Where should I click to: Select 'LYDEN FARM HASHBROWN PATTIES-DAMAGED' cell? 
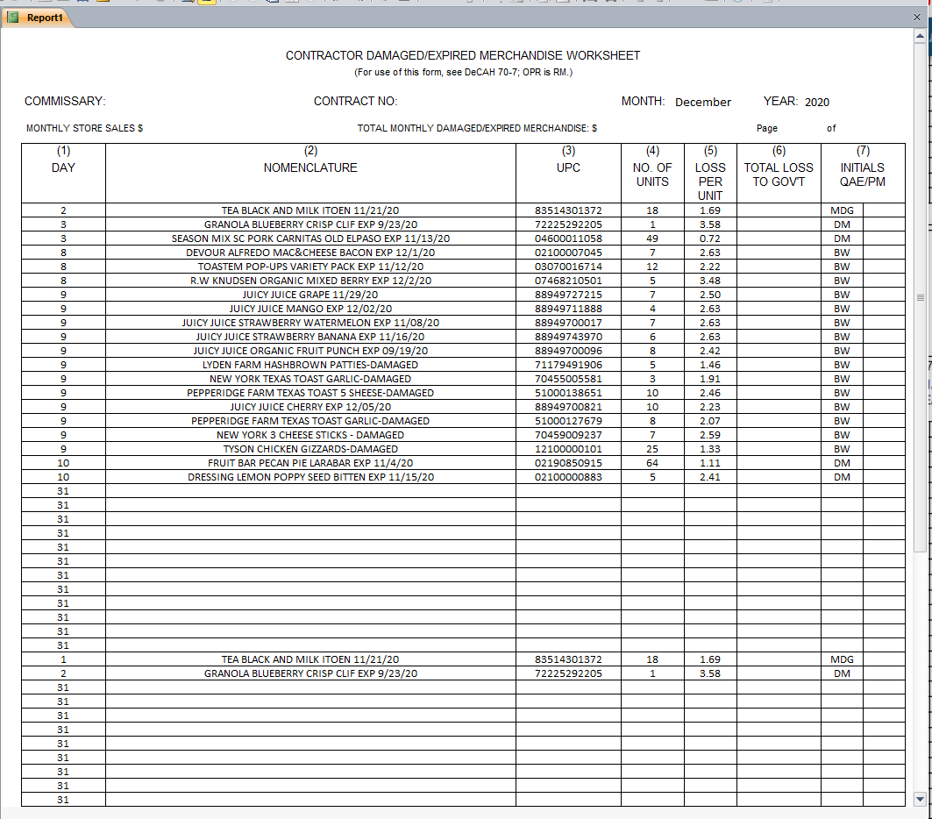(310, 365)
